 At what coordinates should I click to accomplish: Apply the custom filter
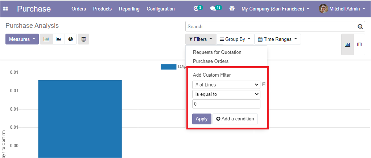[202, 119]
